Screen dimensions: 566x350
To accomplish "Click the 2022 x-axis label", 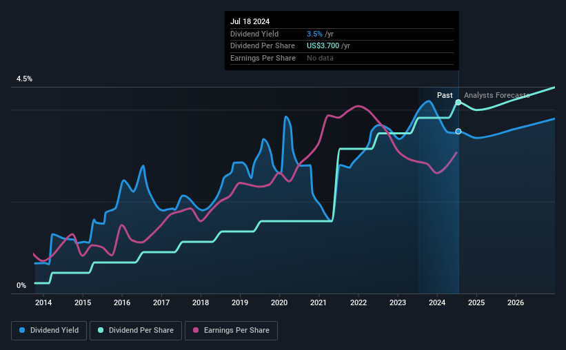I will (x=358, y=302).
